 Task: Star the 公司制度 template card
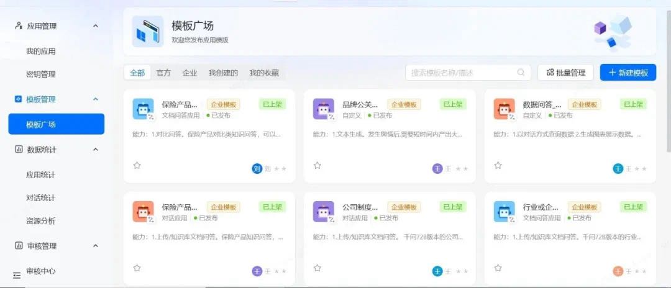coord(317,268)
